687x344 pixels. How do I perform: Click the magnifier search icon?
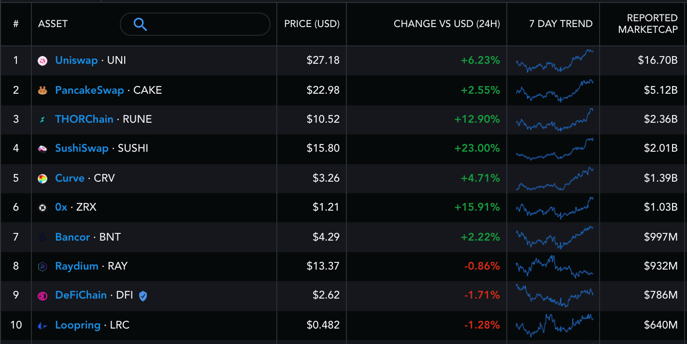tap(140, 24)
